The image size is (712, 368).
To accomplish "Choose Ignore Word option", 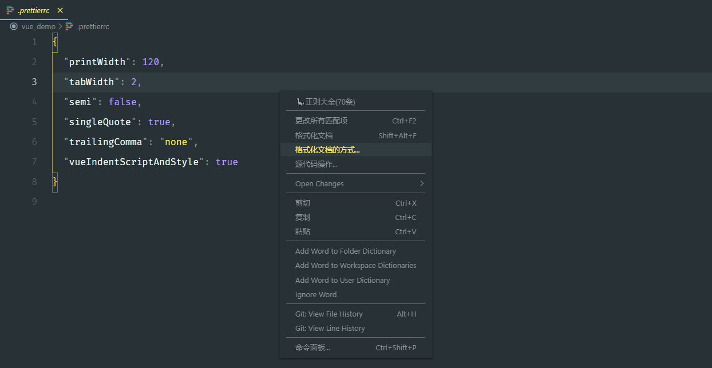I will (x=316, y=294).
